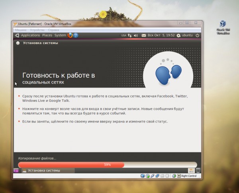Click the bullet text mentioning Facebook, Twitter

105,98
